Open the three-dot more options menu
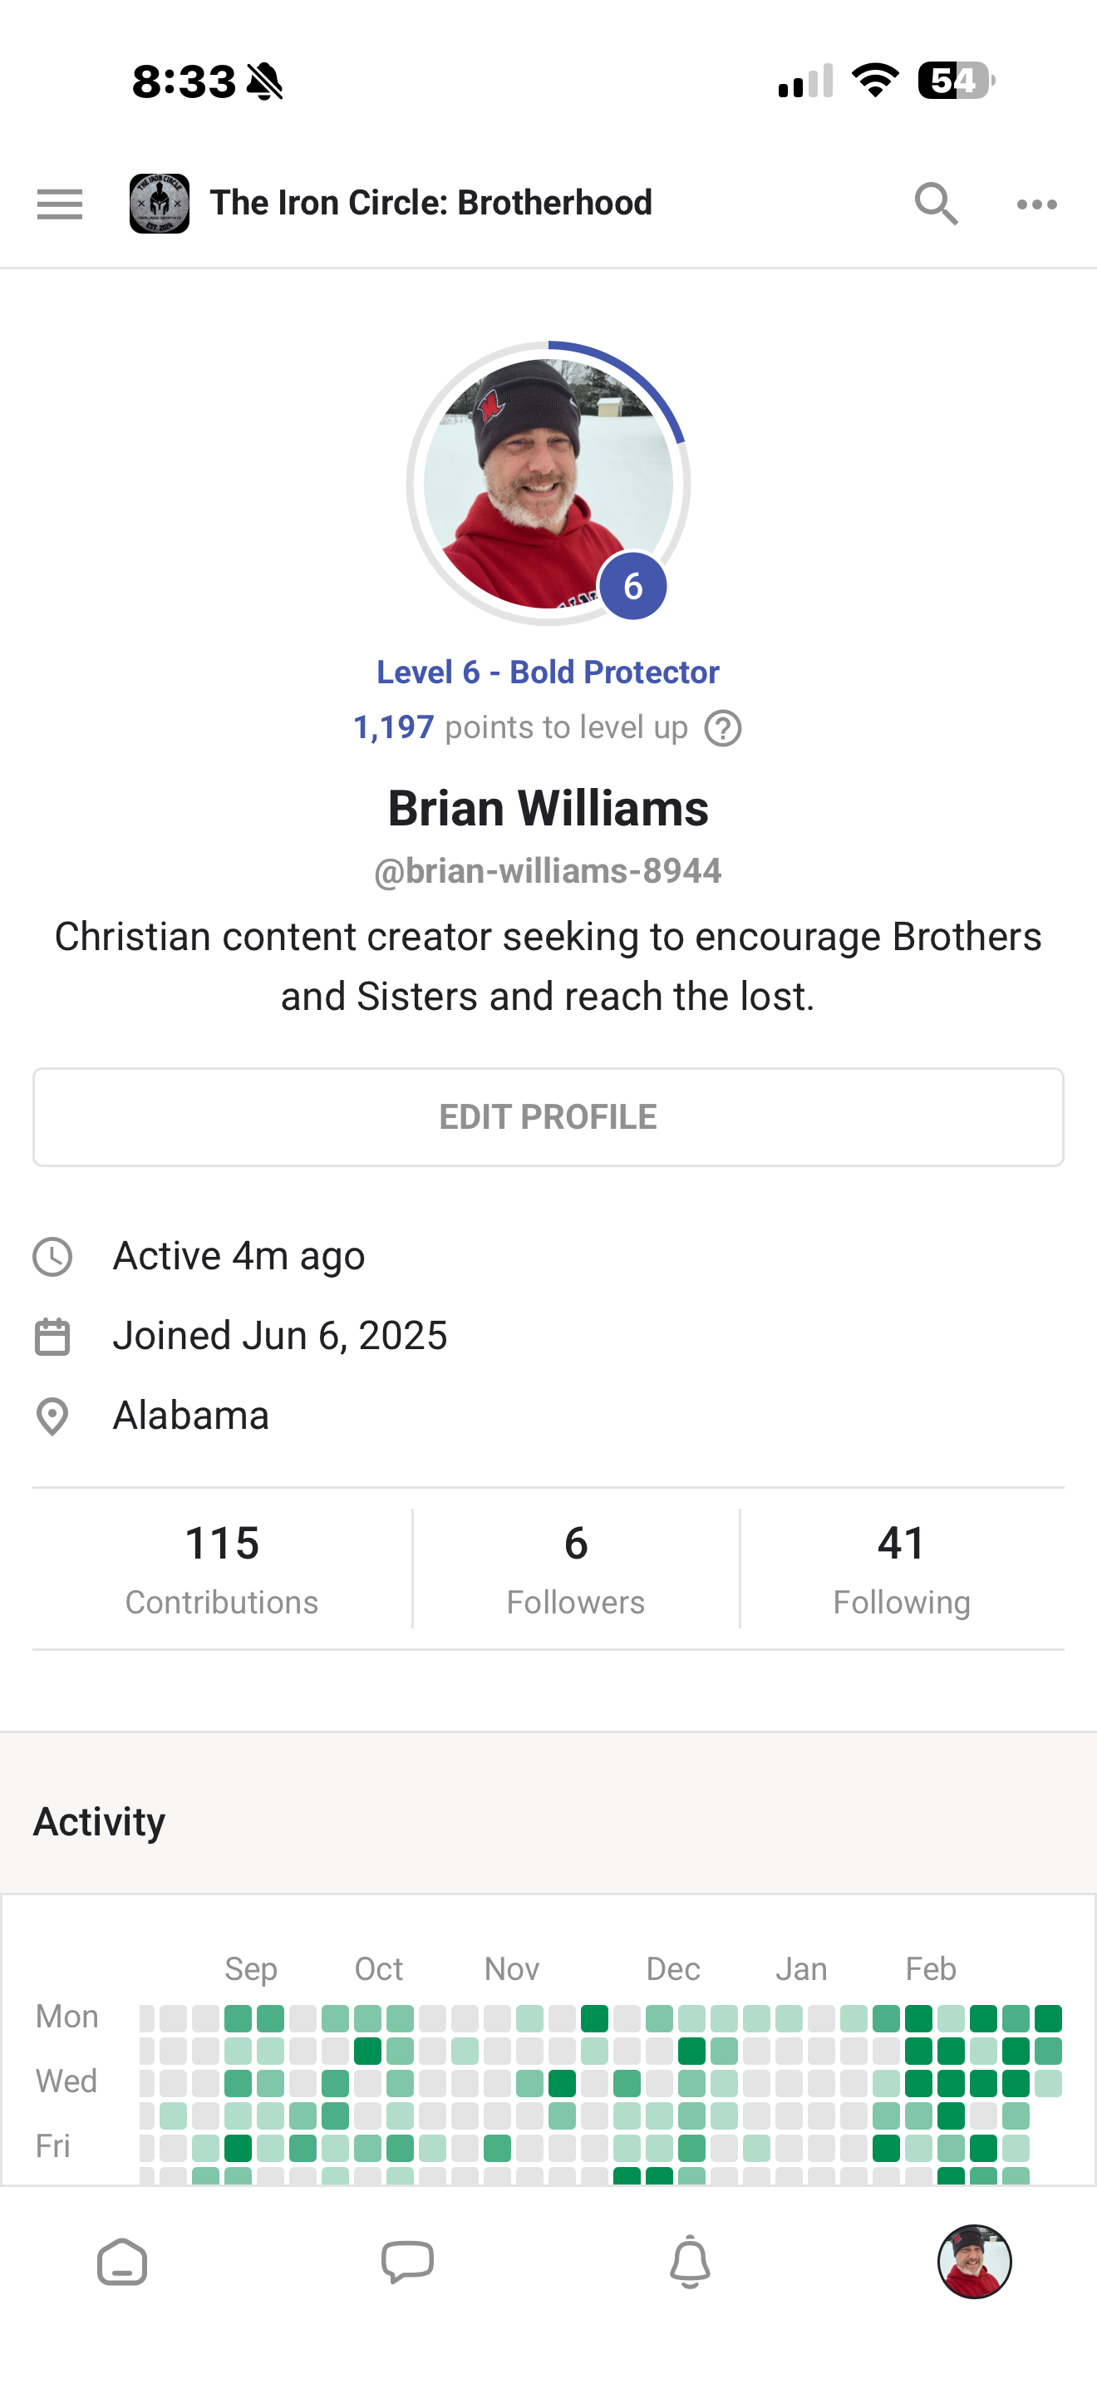This screenshot has height=2384, width=1097. [x=1036, y=204]
